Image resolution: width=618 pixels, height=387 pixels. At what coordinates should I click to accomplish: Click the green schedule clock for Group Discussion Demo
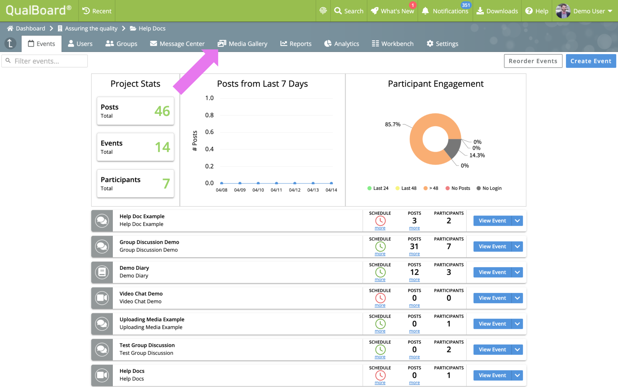[380, 246]
